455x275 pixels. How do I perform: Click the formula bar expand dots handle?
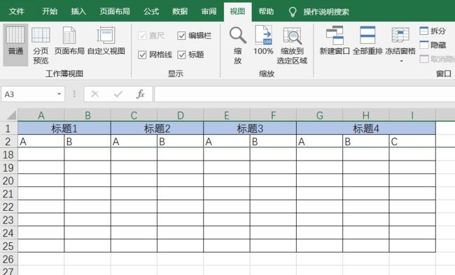pyautogui.click(x=74, y=94)
